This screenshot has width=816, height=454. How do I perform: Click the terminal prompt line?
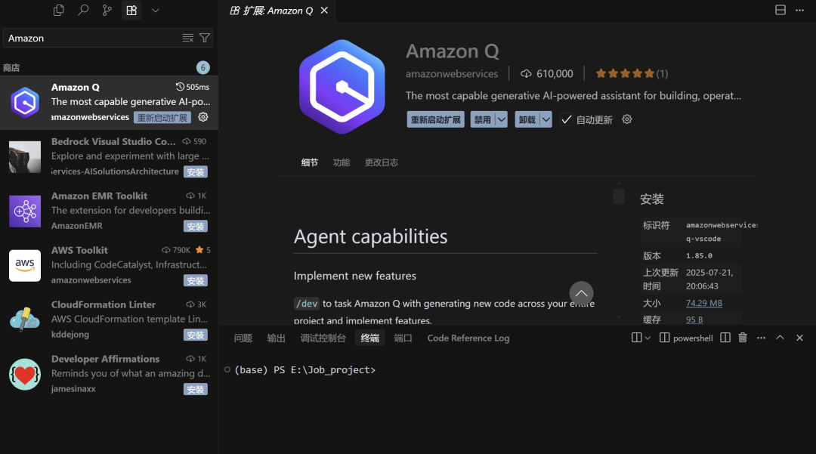[305, 369]
